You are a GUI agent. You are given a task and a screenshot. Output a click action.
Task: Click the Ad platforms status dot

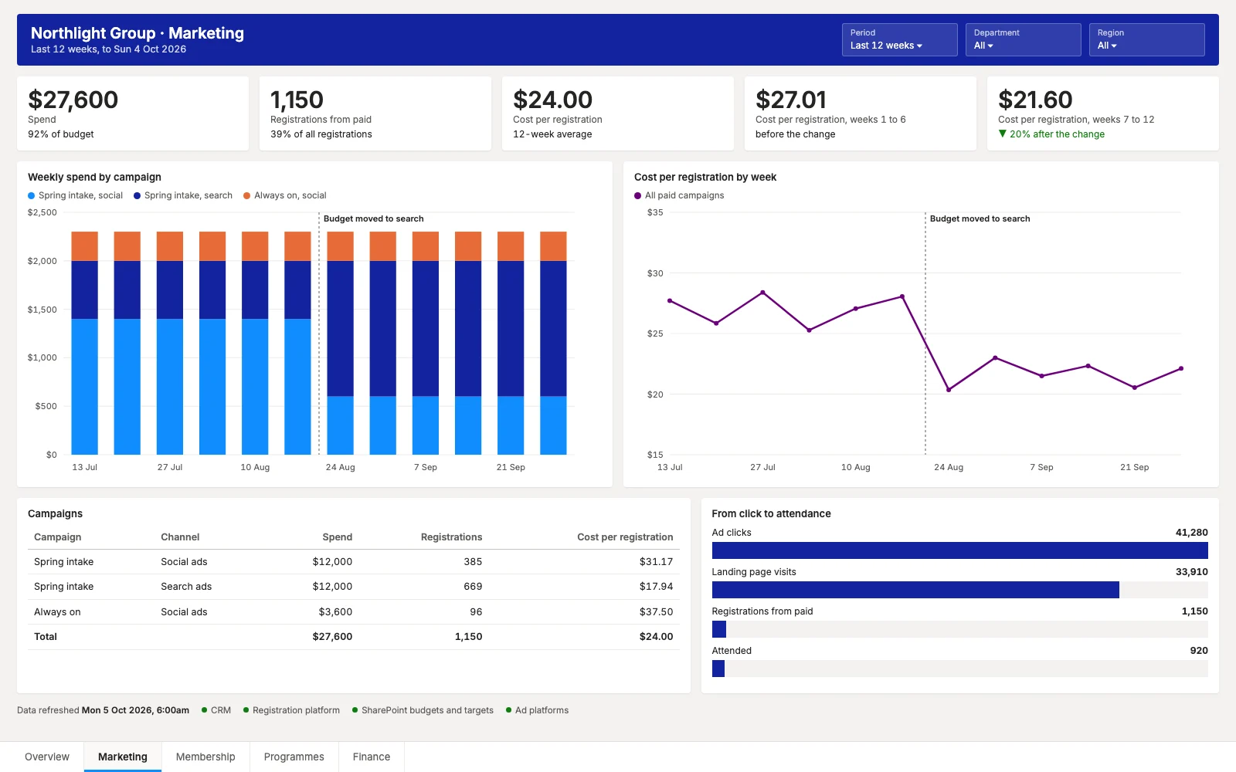[508, 710]
